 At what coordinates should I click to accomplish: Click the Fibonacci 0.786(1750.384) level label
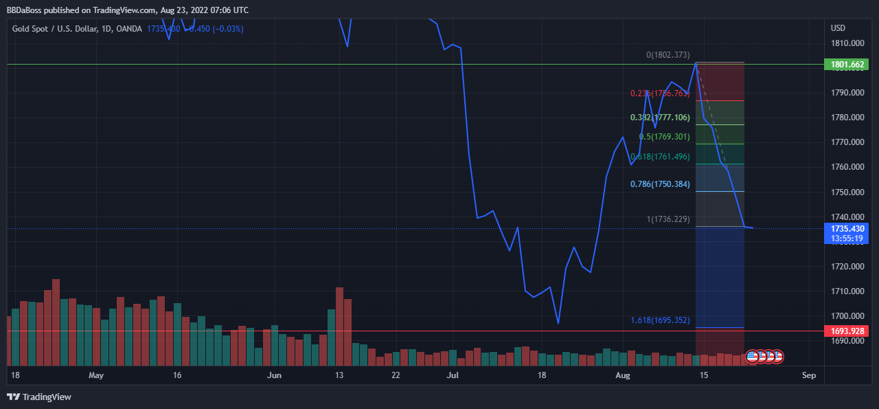(660, 184)
